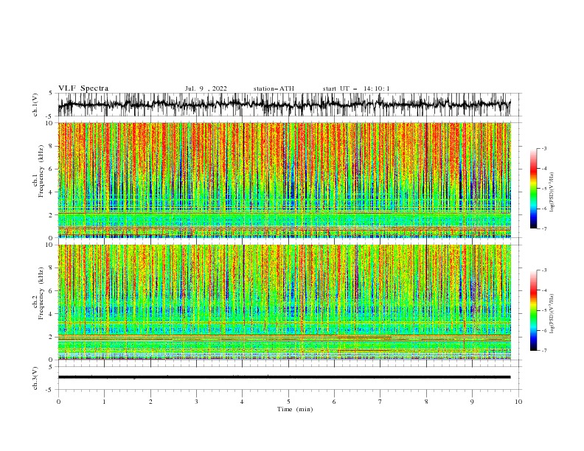Click the time axis tick label "3"
The width and height of the screenshot is (584, 451).
tap(196, 402)
